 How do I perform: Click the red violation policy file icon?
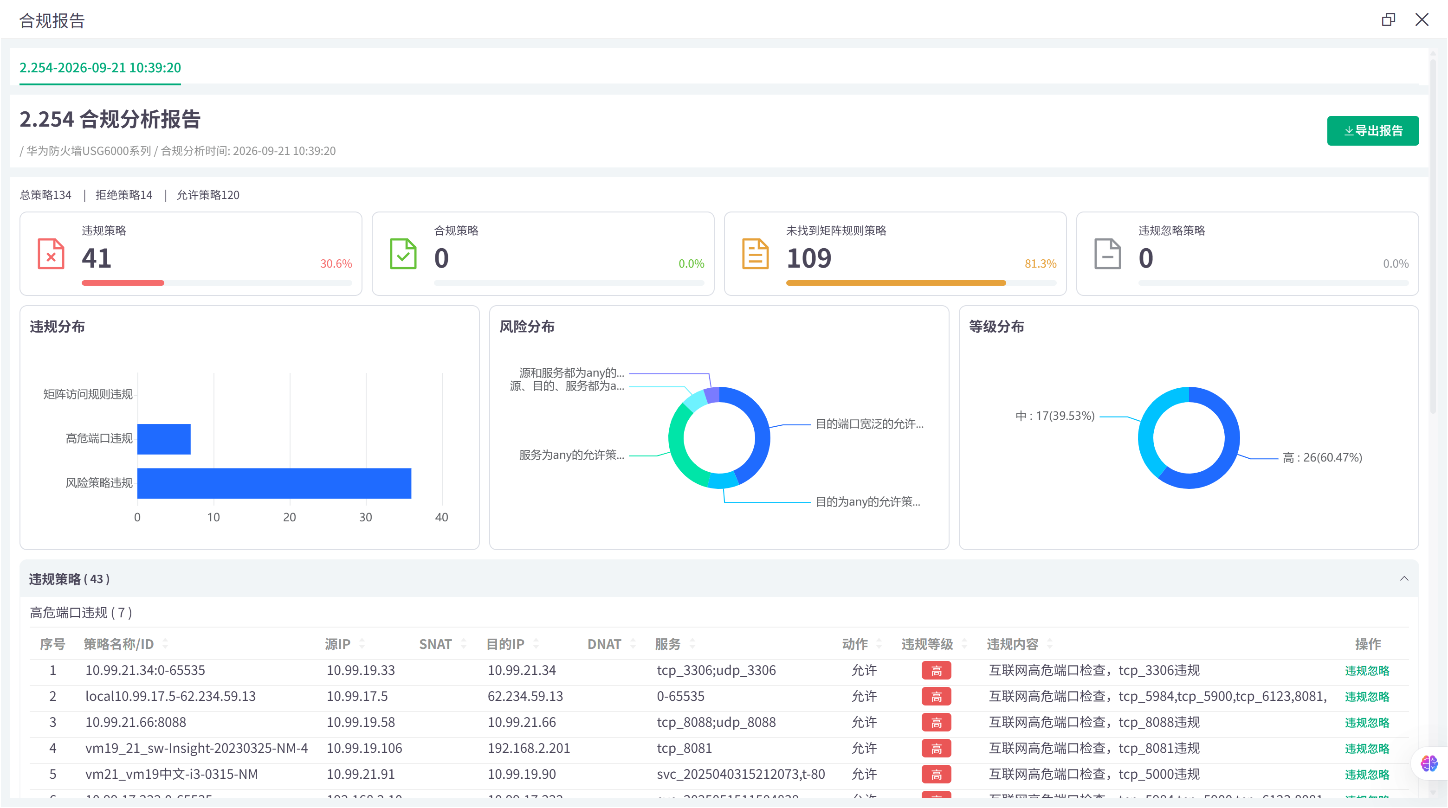[51, 254]
